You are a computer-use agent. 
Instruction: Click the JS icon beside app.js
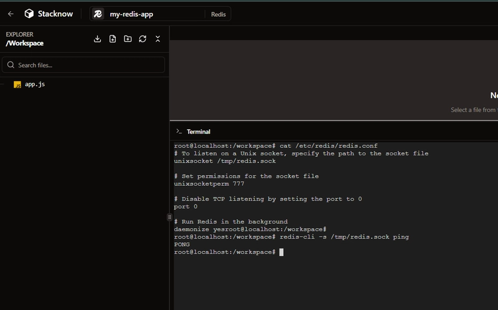[17, 84]
